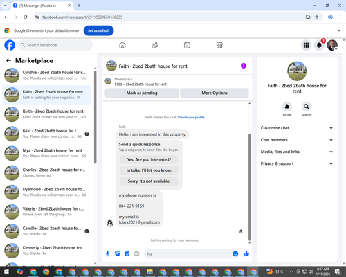Click the message input field
Viewport: 346px width, 277px height.
pos(188,254)
